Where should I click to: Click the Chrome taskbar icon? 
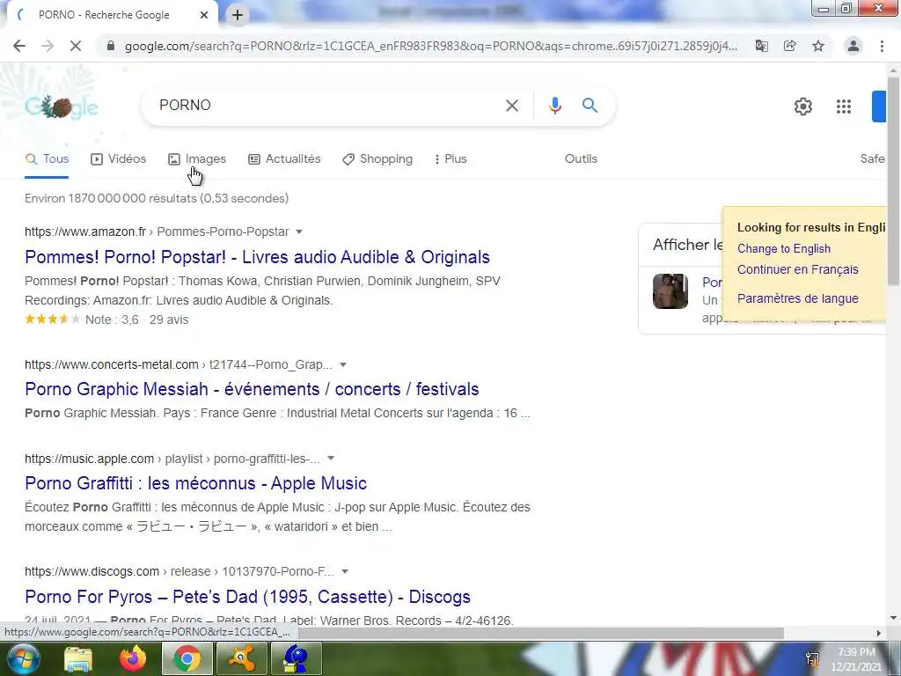[x=187, y=658]
